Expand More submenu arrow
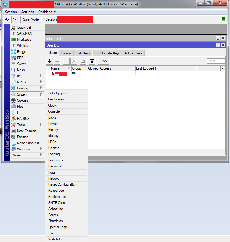This screenshot has height=242, width=230. pyautogui.click(x=41, y=155)
